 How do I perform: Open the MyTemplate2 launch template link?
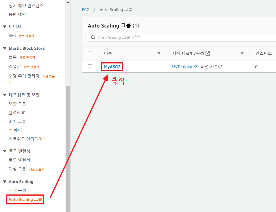(x=184, y=67)
